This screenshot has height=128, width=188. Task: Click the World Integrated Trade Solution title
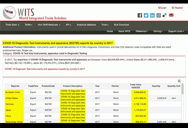43,18
